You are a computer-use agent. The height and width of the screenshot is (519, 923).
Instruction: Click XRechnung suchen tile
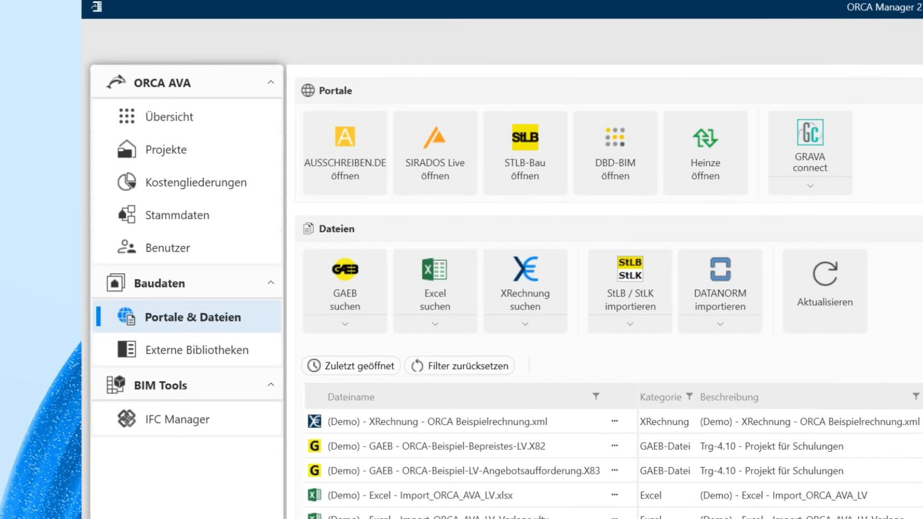[x=525, y=282]
